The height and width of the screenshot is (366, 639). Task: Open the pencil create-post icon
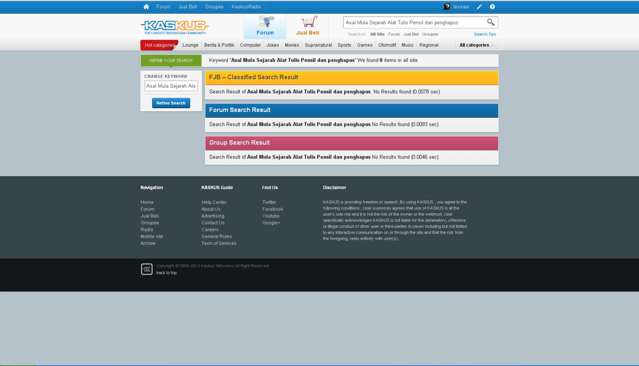click(x=479, y=7)
